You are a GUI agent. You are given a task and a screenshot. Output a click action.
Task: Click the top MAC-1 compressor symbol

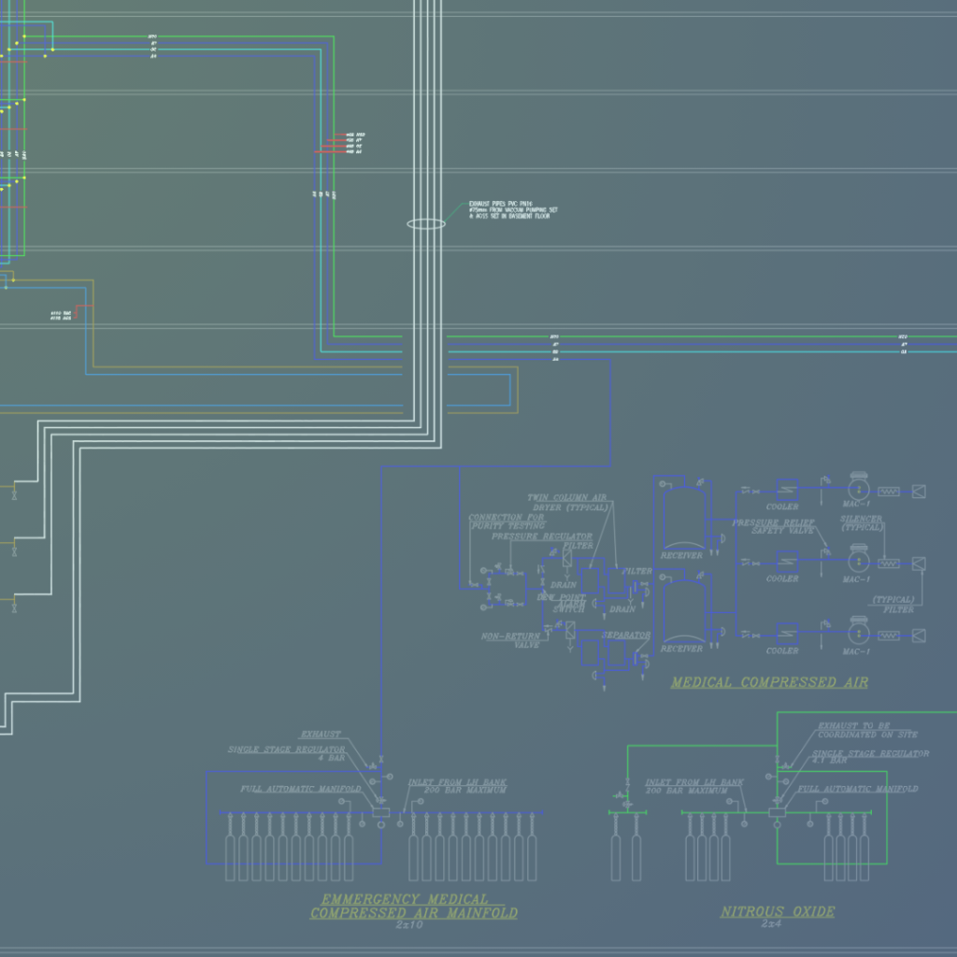[857, 490]
